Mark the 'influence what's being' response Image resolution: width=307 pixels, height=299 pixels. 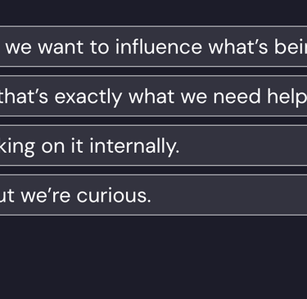153,47
